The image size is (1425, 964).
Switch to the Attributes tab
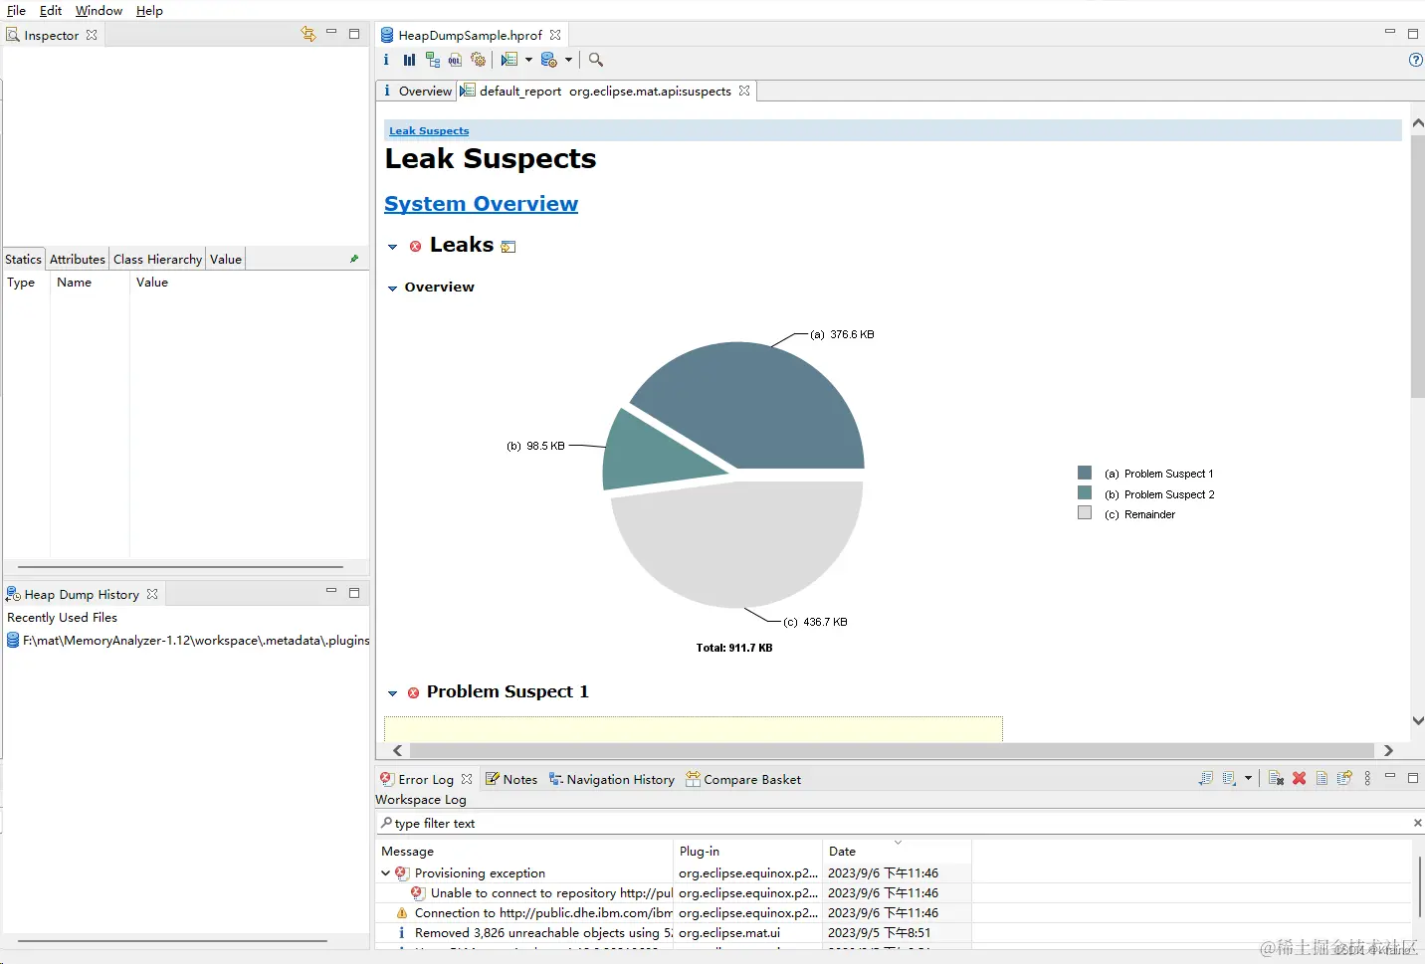(x=77, y=259)
